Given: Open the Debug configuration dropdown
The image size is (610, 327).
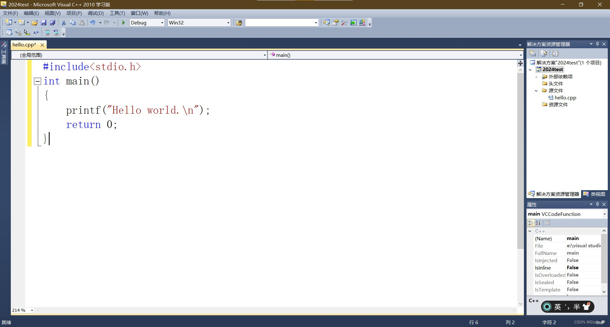Looking at the screenshot, I should (x=162, y=23).
